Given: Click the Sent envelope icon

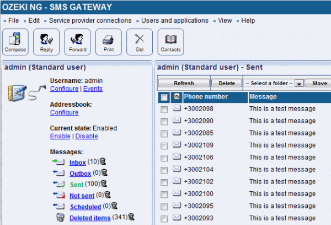Looking at the screenshot, I should tap(58, 184).
